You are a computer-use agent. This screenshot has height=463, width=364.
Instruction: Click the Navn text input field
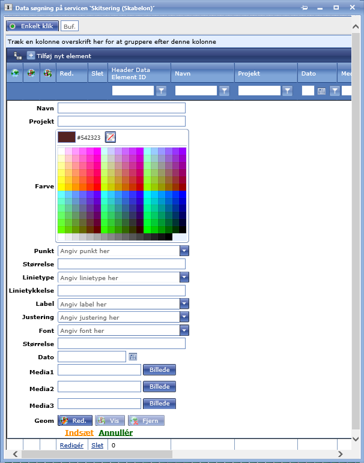click(121, 108)
